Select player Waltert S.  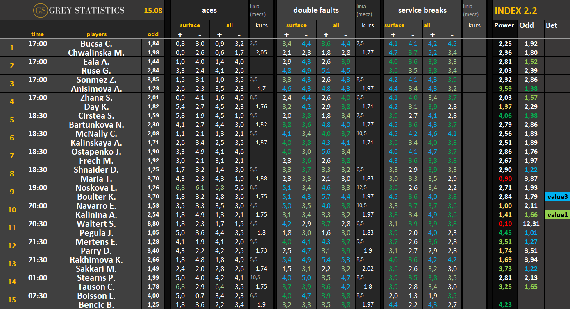(96, 224)
